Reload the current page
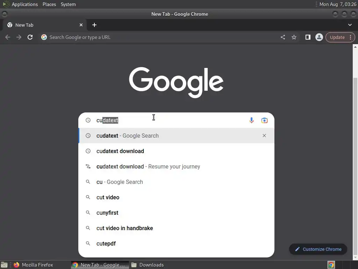Image resolution: width=358 pixels, height=269 pixels. pos(30,37)
